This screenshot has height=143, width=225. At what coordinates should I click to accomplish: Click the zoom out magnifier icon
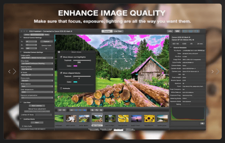101,110
